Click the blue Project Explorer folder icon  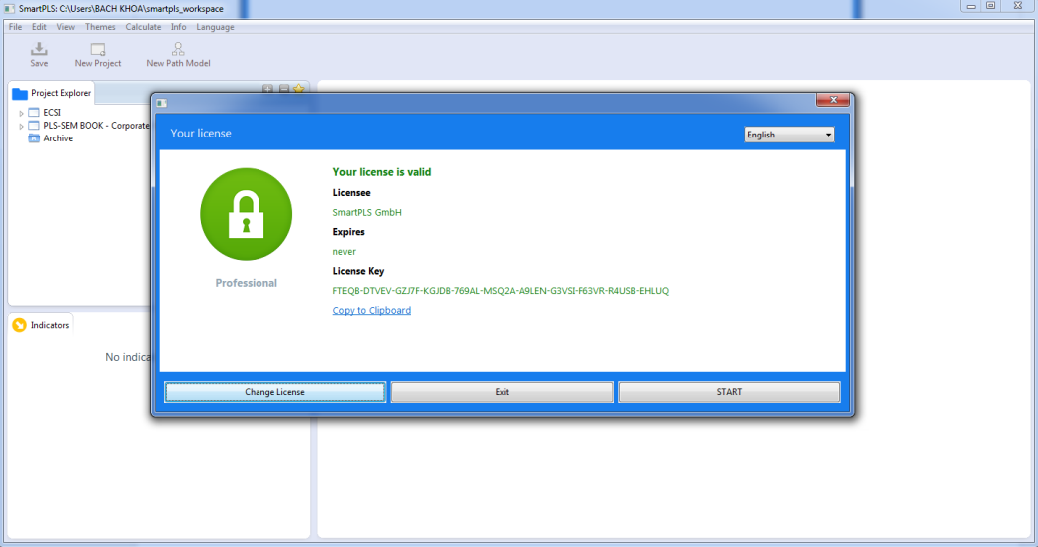click(20, 93)
